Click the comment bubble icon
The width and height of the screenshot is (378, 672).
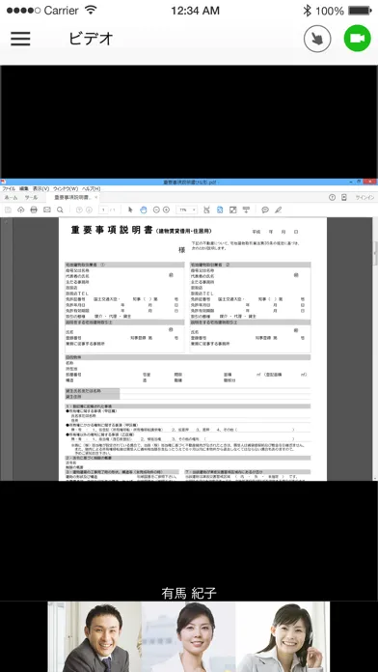coord(265,210)
